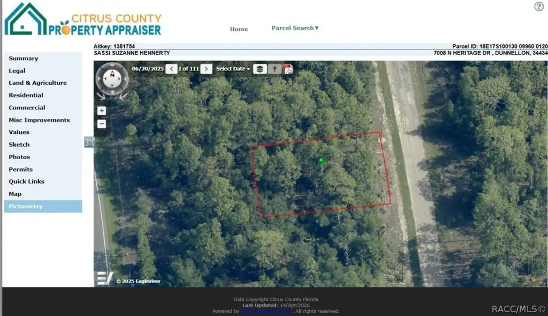The width and height of the screenshot is (548, 316).
Task: Toggle fullscreen map view icon
Action: point(89,141)
